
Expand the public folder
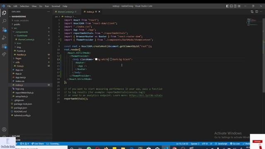coord(17,24)
